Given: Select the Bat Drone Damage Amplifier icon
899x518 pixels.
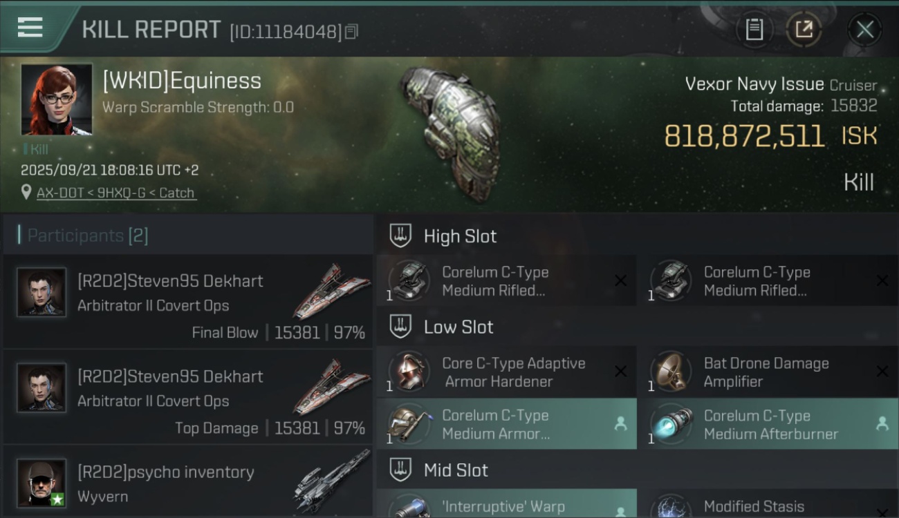Looking at the screenshot, I should [x=670, y=372].
